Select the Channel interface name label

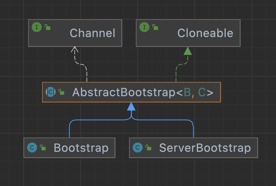(x=92, y=33)
